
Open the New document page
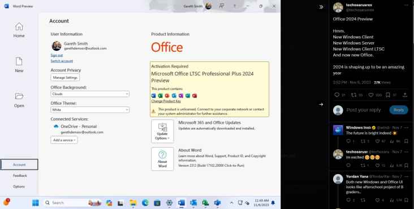click(x=19, y=65)
